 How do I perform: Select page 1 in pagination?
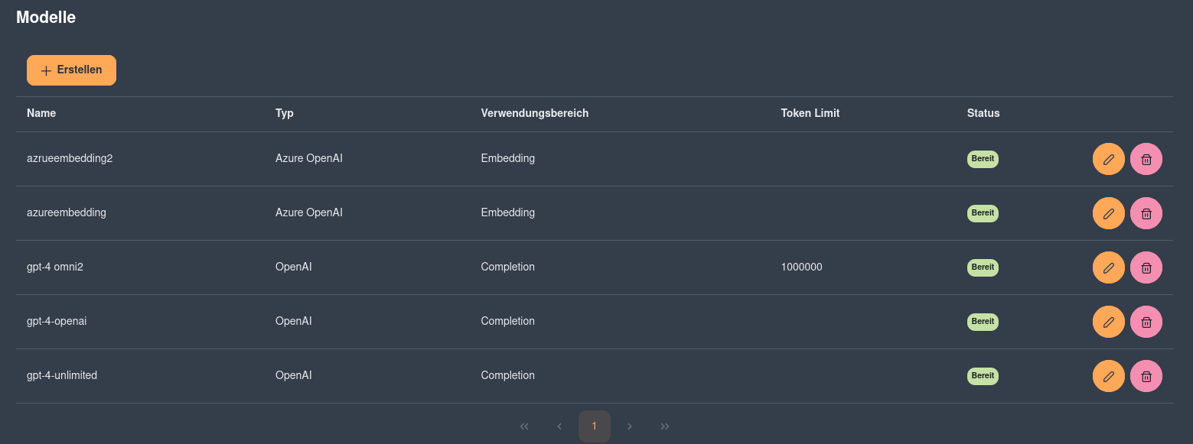point(595,426)
